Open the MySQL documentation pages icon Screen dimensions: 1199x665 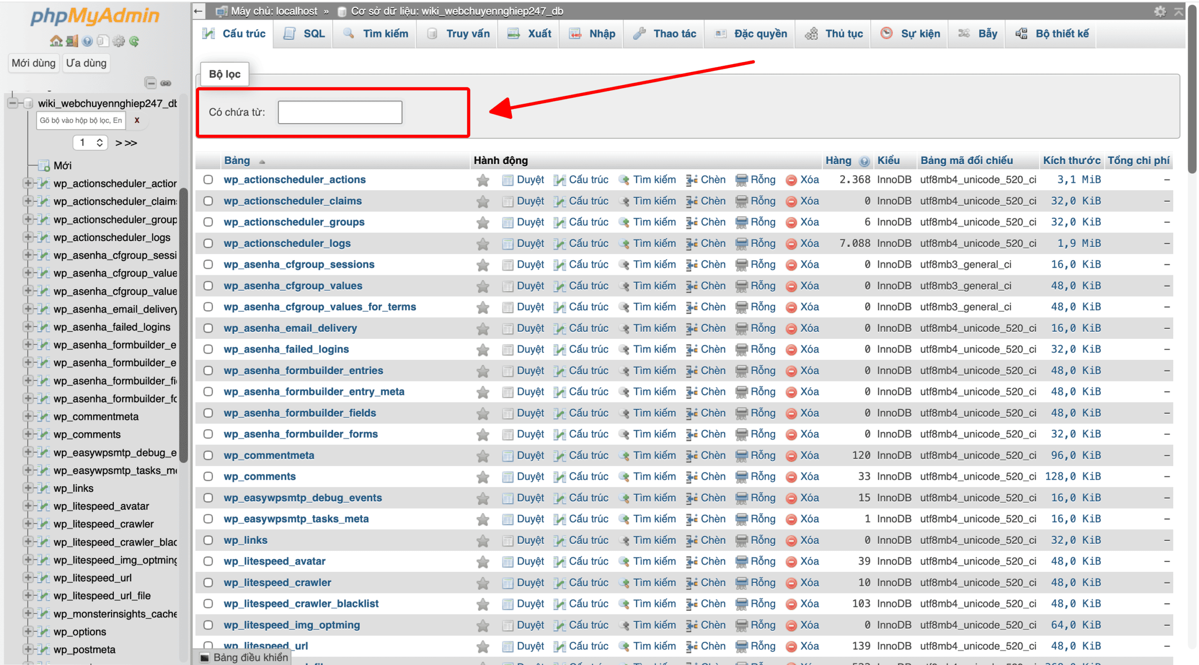[x=103, y=41]
